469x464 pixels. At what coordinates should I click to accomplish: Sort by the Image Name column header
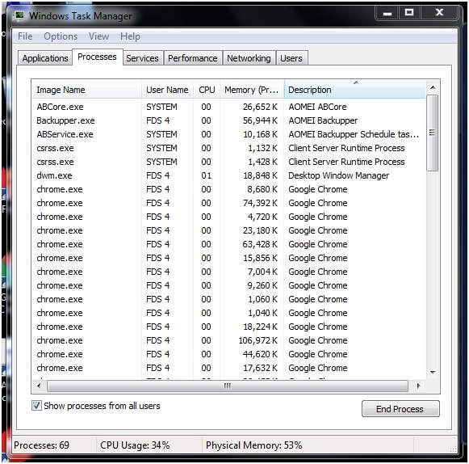coord(86,90)
